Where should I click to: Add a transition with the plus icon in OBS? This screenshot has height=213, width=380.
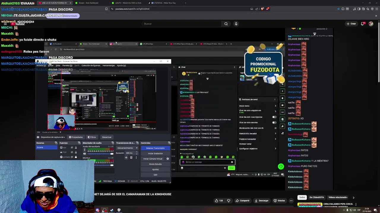(126, 158)
